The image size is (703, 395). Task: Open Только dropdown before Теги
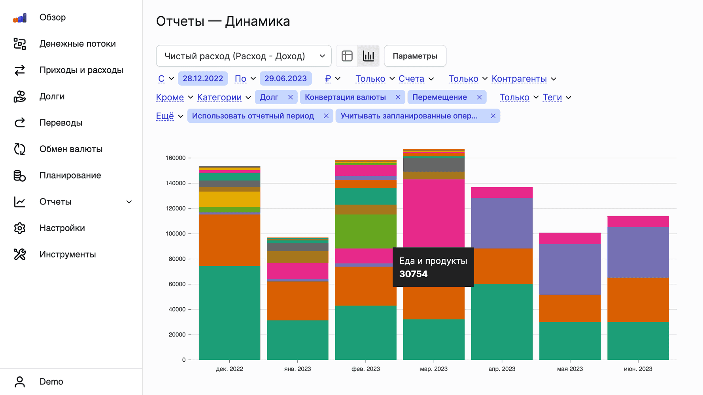519,97
